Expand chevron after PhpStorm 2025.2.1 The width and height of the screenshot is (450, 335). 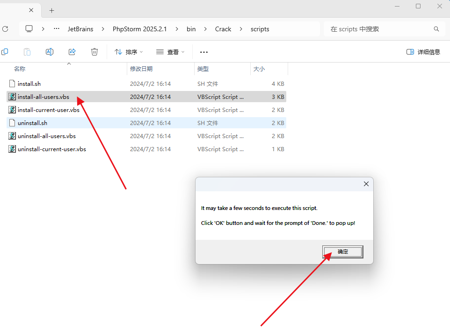click(x=177, y=29)
